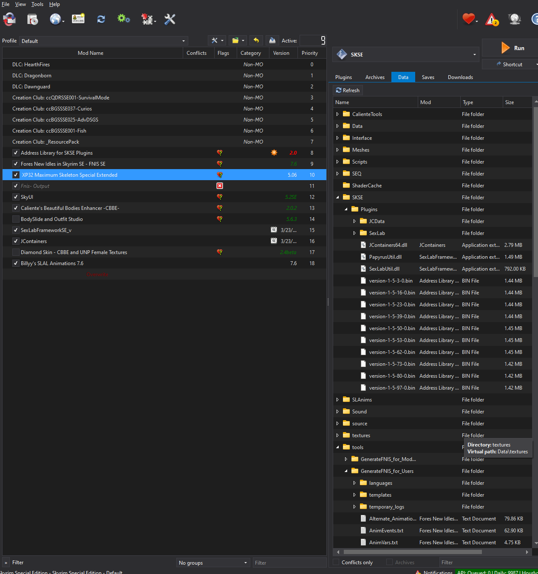
Task: Click the Open folder toolbar icon
Action: click(x=235, y=40)
